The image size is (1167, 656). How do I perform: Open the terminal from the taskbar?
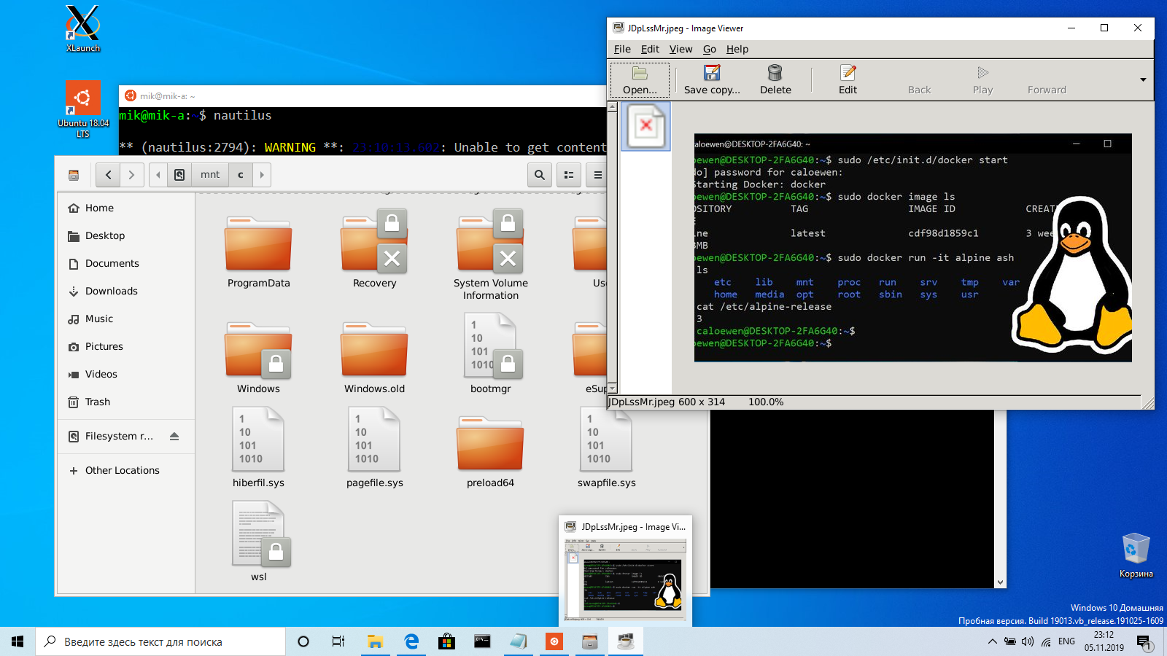[x=482, y=642]
